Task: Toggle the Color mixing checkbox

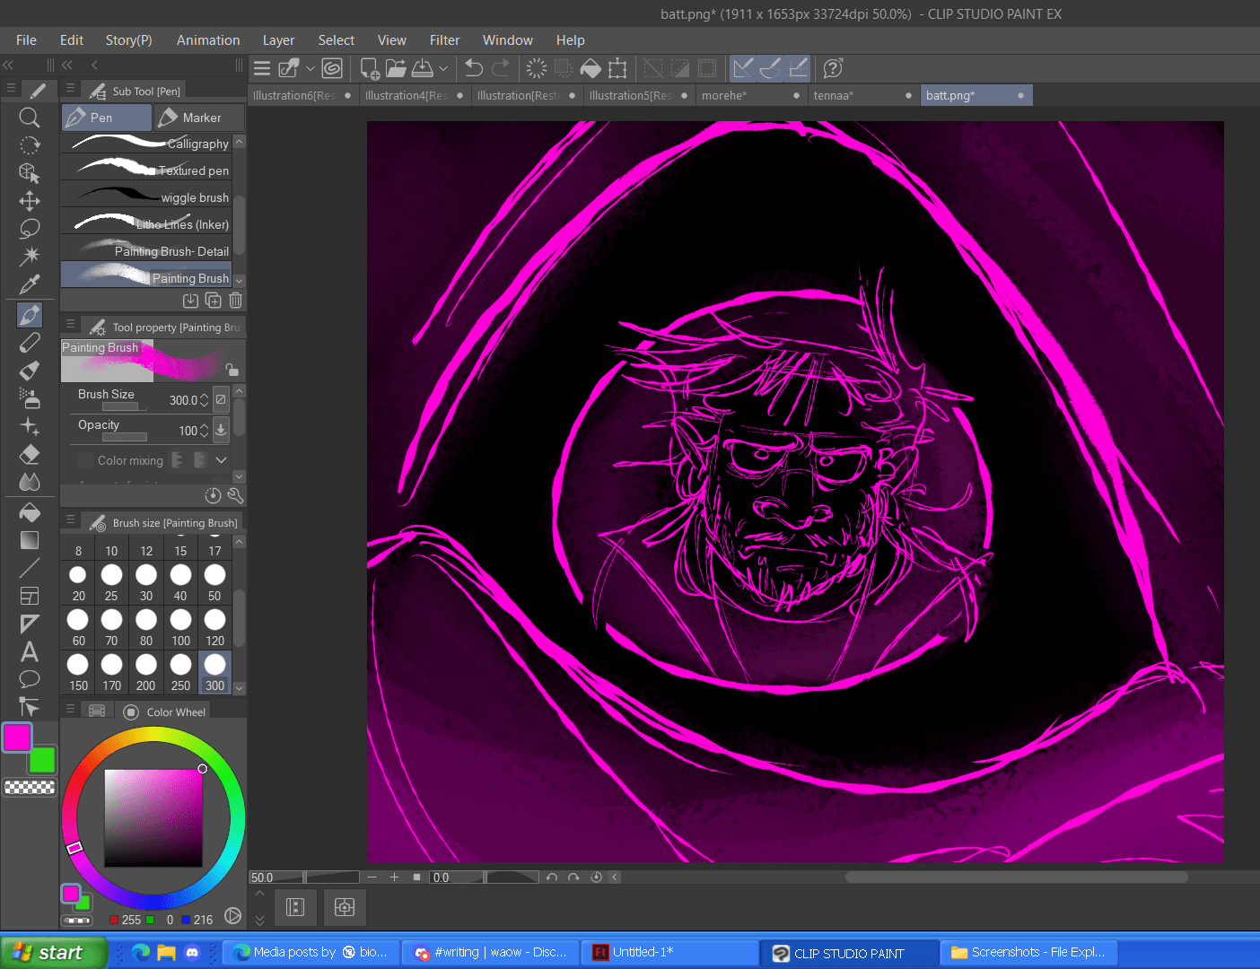Action: point(86,460)
